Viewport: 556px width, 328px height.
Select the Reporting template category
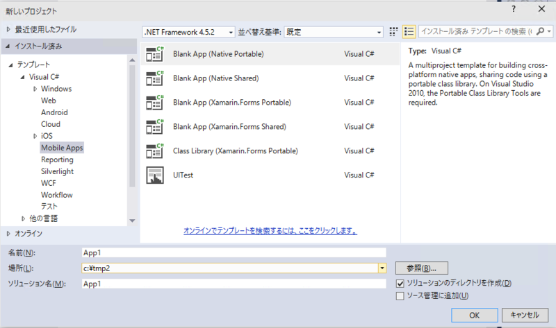pyautogui.click(x=57, y=159)
